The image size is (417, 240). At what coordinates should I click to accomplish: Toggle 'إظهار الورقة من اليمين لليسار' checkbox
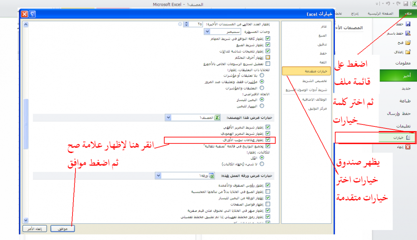pos(268,198)
